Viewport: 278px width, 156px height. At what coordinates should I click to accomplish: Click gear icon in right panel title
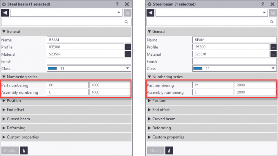point(149,4)
